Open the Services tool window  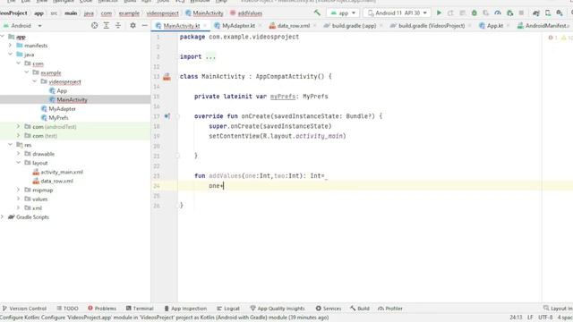pyautogui.click(x=329, y=309)
